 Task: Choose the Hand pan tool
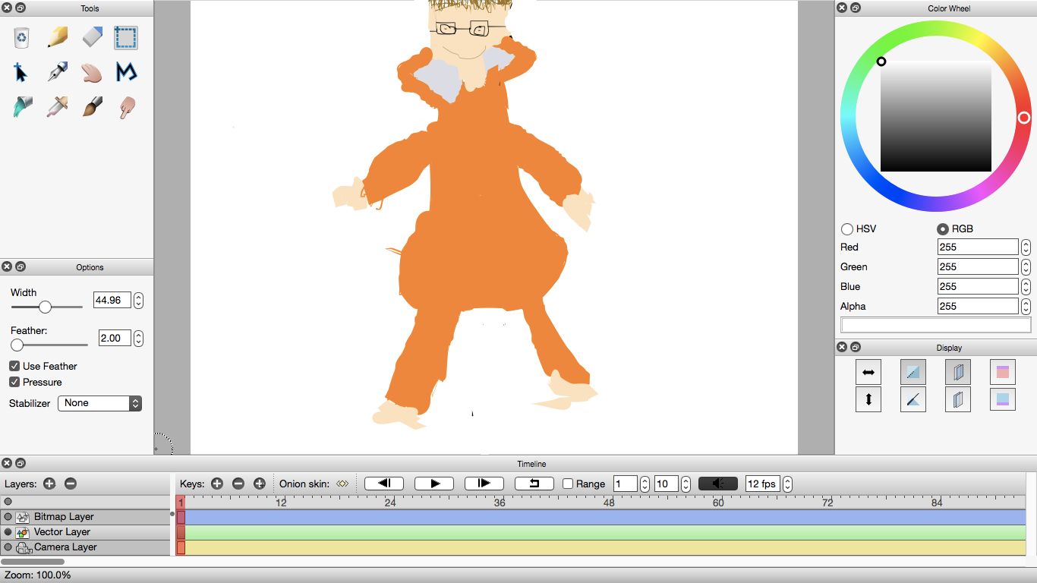click(x=91, y=72)
